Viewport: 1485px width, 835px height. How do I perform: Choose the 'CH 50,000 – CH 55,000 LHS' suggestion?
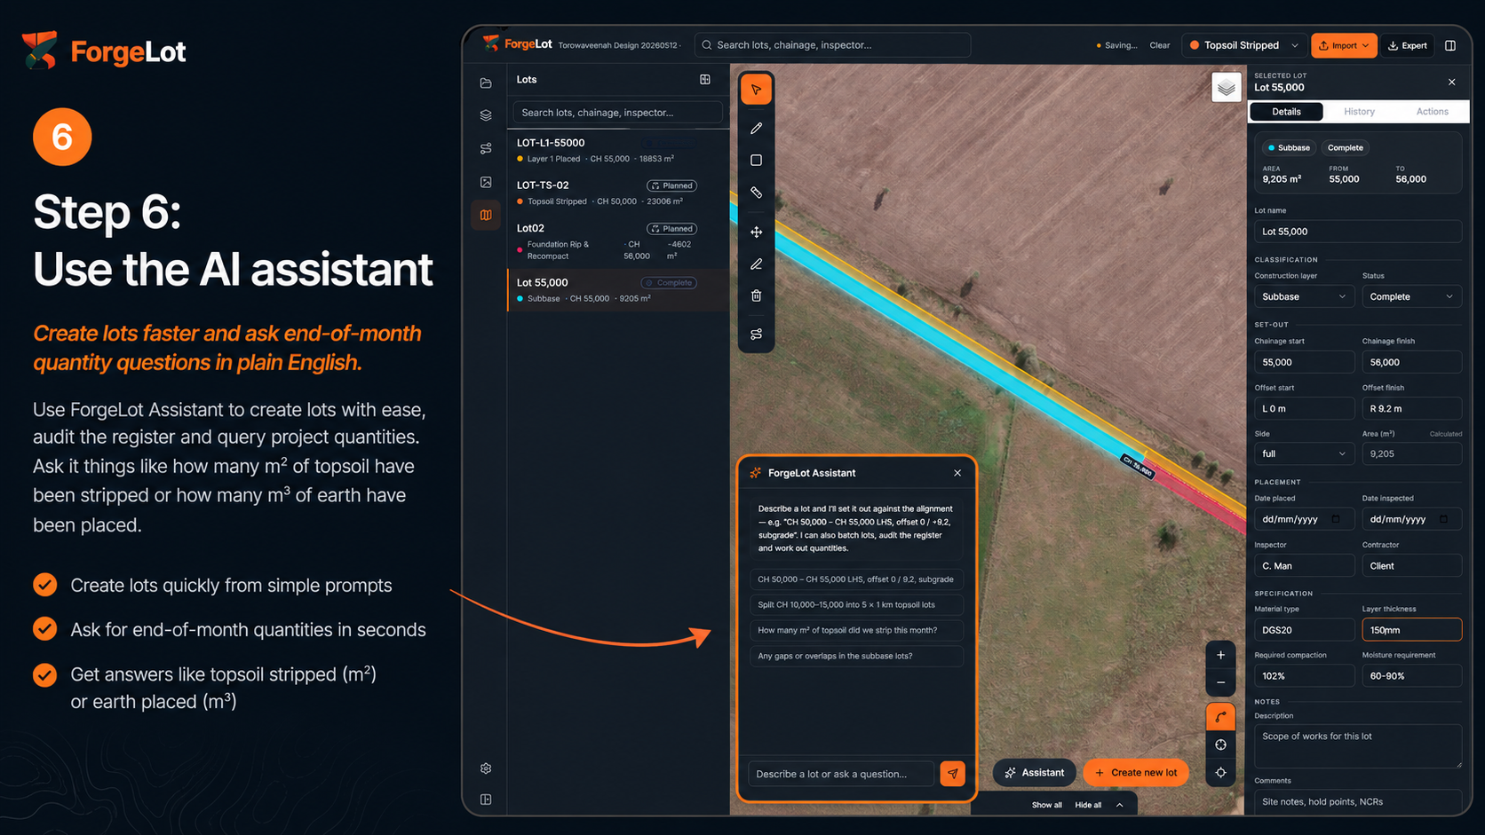point(856,579)
